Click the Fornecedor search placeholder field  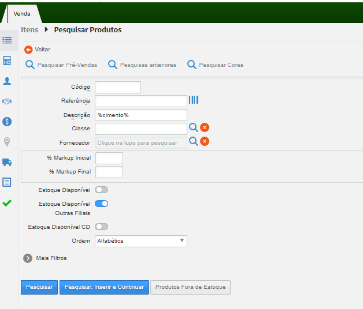(141, 143)
